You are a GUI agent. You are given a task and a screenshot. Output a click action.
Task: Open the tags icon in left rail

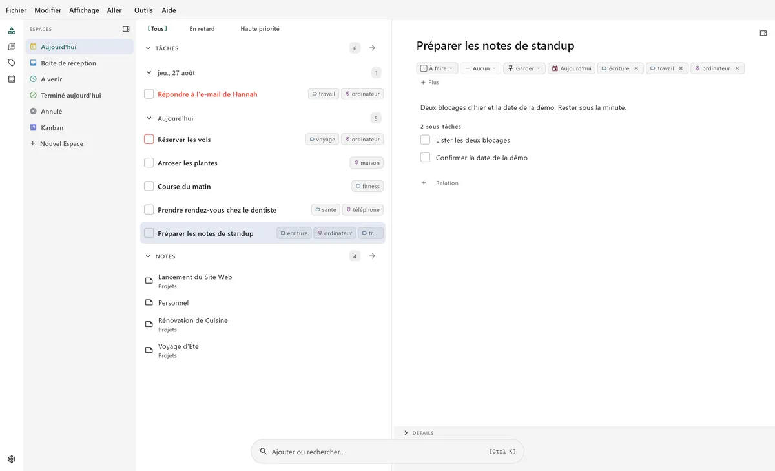coord(12,63)
